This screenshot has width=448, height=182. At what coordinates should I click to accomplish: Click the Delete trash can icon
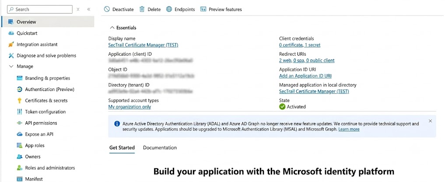(142, 9)
